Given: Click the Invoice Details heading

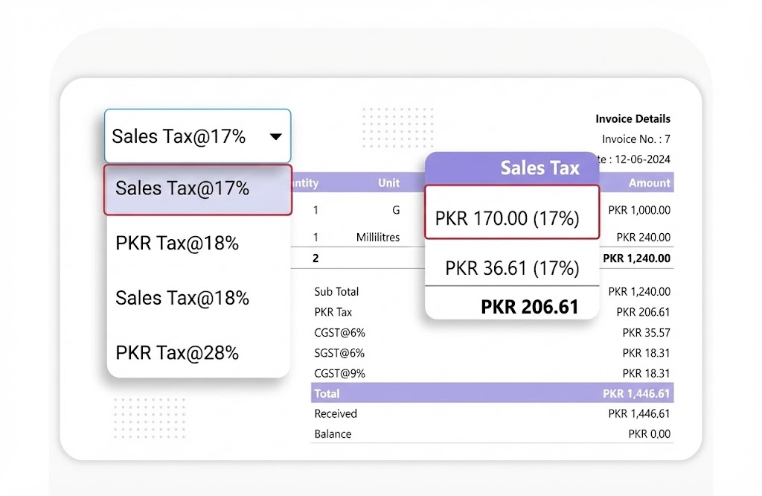Looking at the screenshot, I should tap(633, 118).
